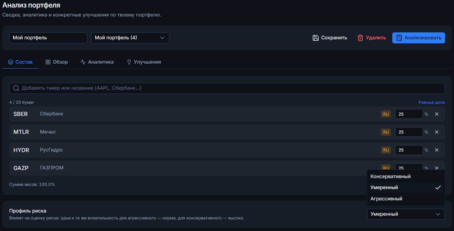
Task: Open the Аналитика tab
Action: pos(97,62)
